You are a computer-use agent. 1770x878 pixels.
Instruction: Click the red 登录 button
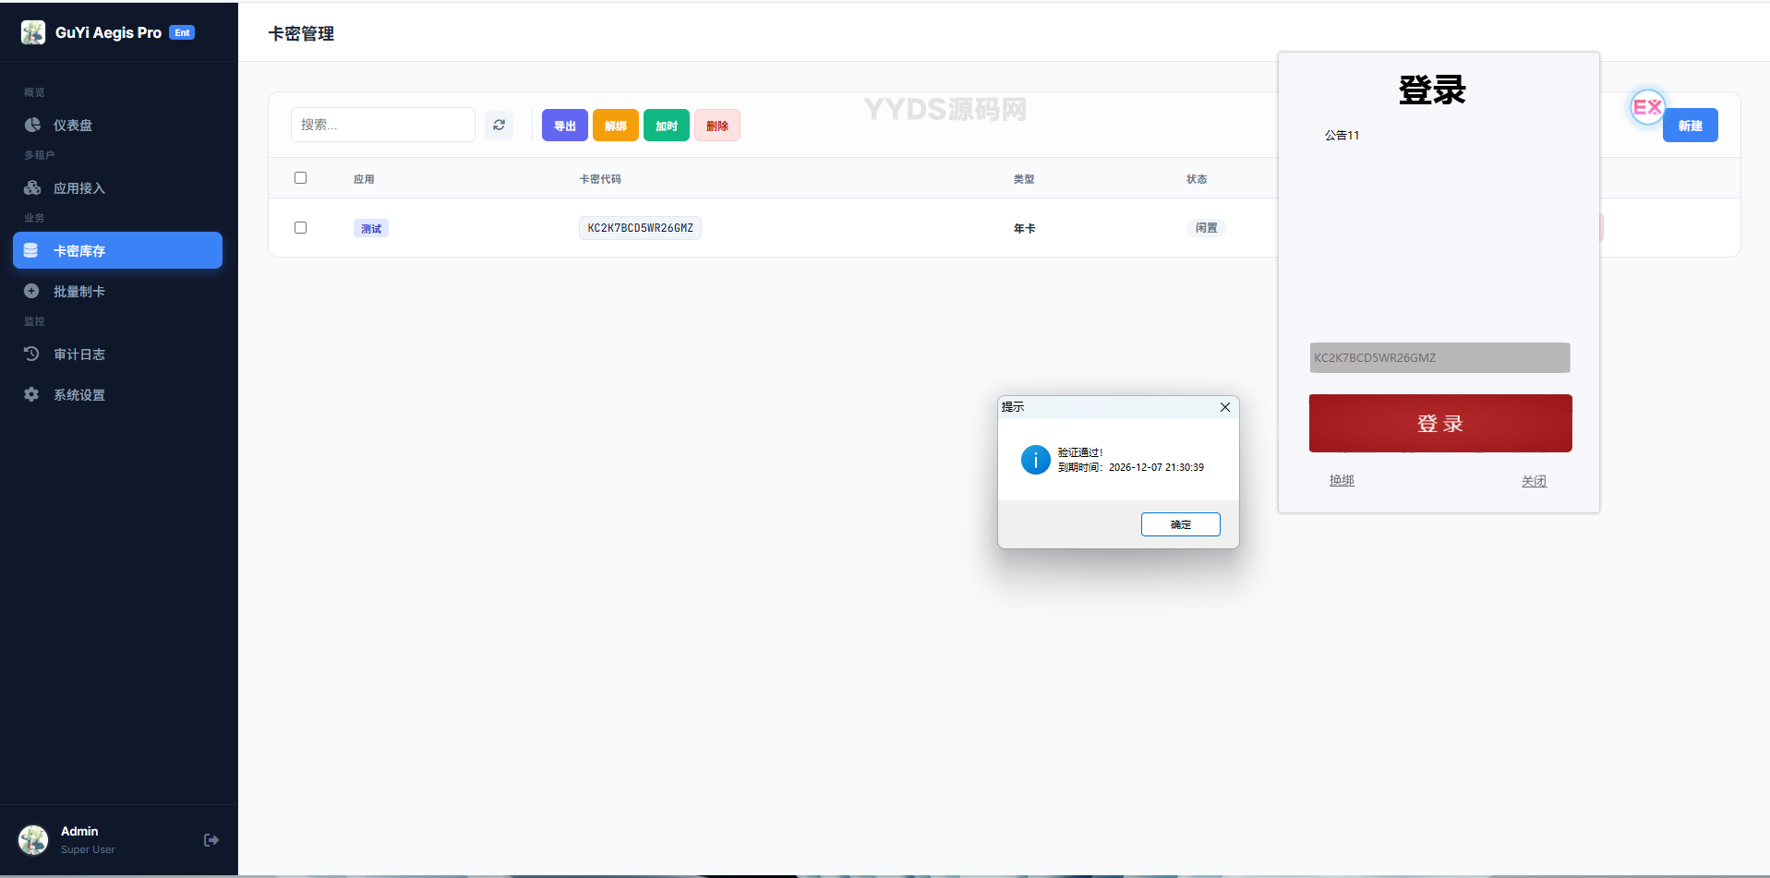1439,423
